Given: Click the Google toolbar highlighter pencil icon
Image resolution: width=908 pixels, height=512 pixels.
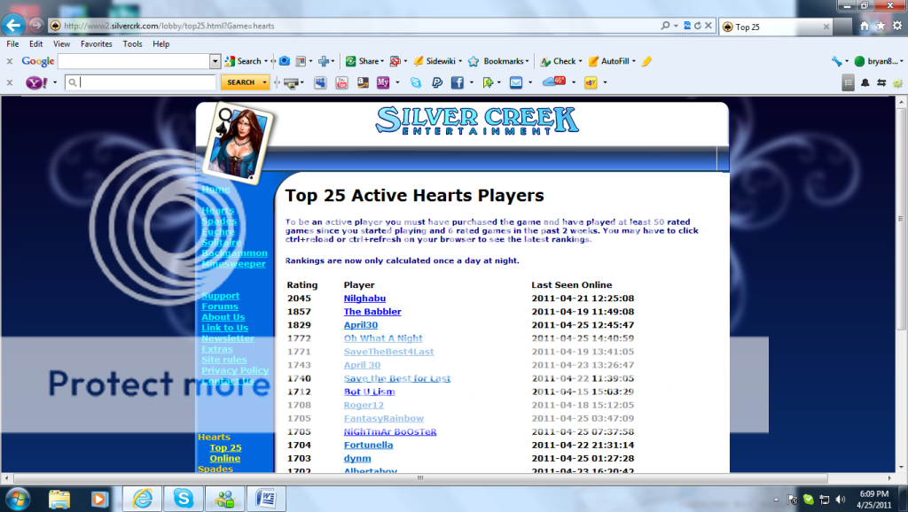Looking at the screenshot, I should [x=646, y=61].
